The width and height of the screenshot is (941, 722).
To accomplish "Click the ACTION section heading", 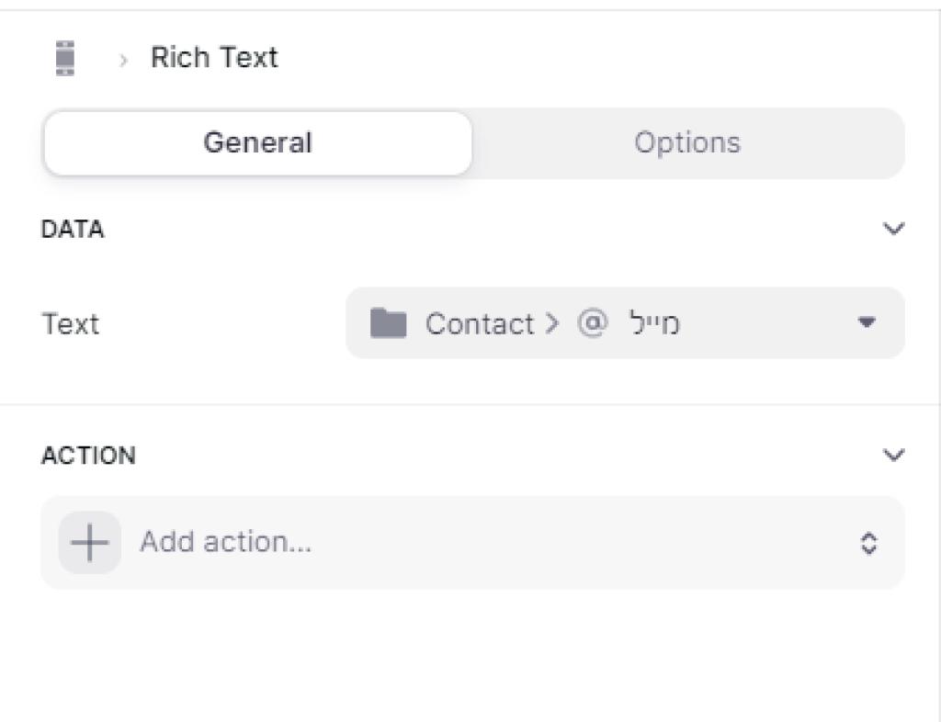I will (88, 456).
